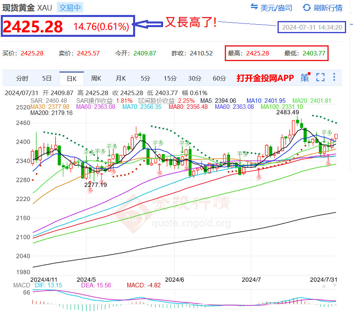Click the 交易中 trading status badge
The height and width of the screenshot is (312, 353).
point(70,8)
